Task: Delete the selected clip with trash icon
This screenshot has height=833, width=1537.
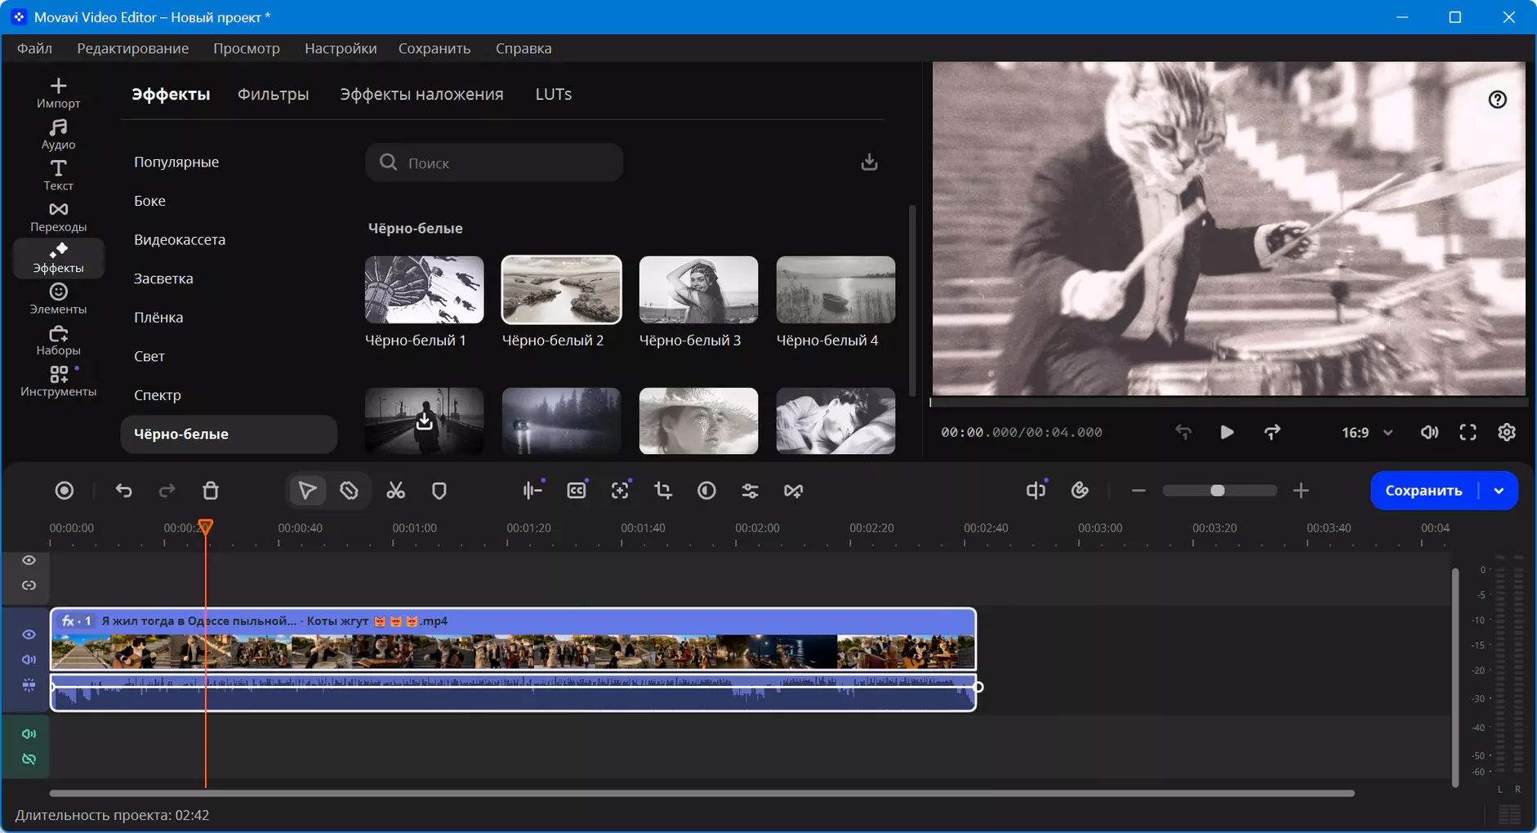Action: click(211, 491)
